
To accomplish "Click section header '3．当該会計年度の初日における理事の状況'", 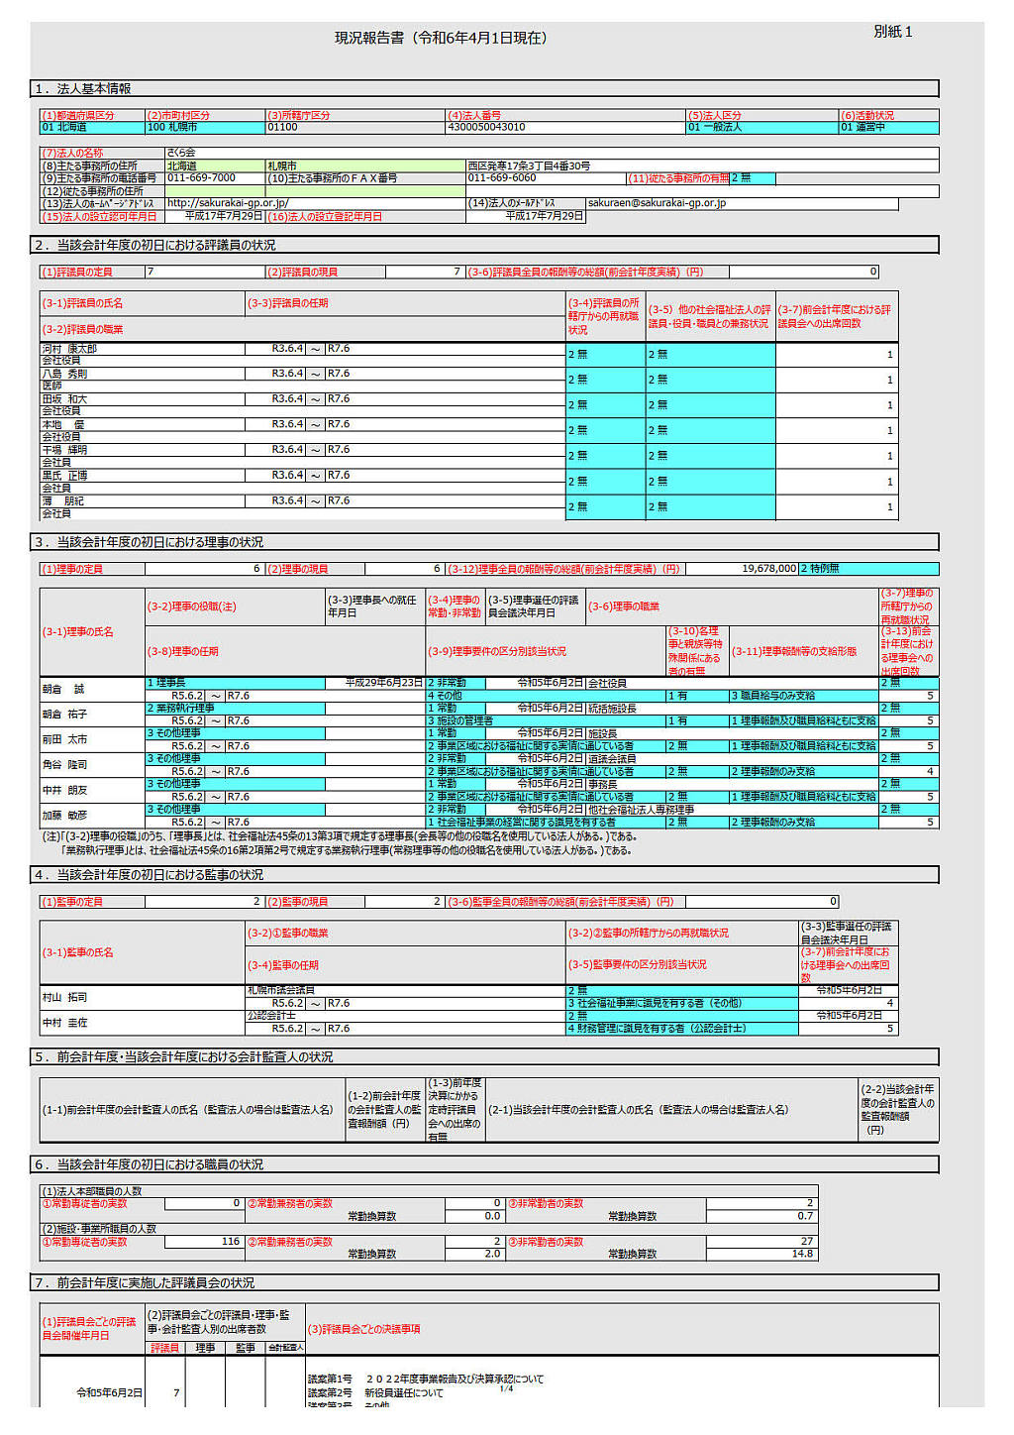I will pyautogui.click(x=151, y=542).
